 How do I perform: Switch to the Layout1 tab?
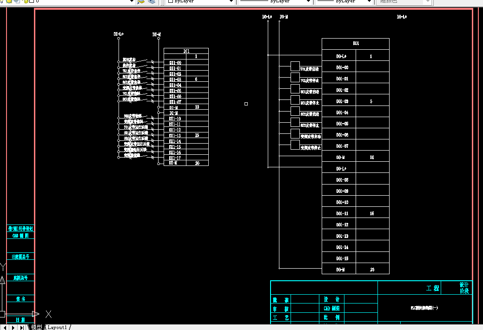(57, 327)
